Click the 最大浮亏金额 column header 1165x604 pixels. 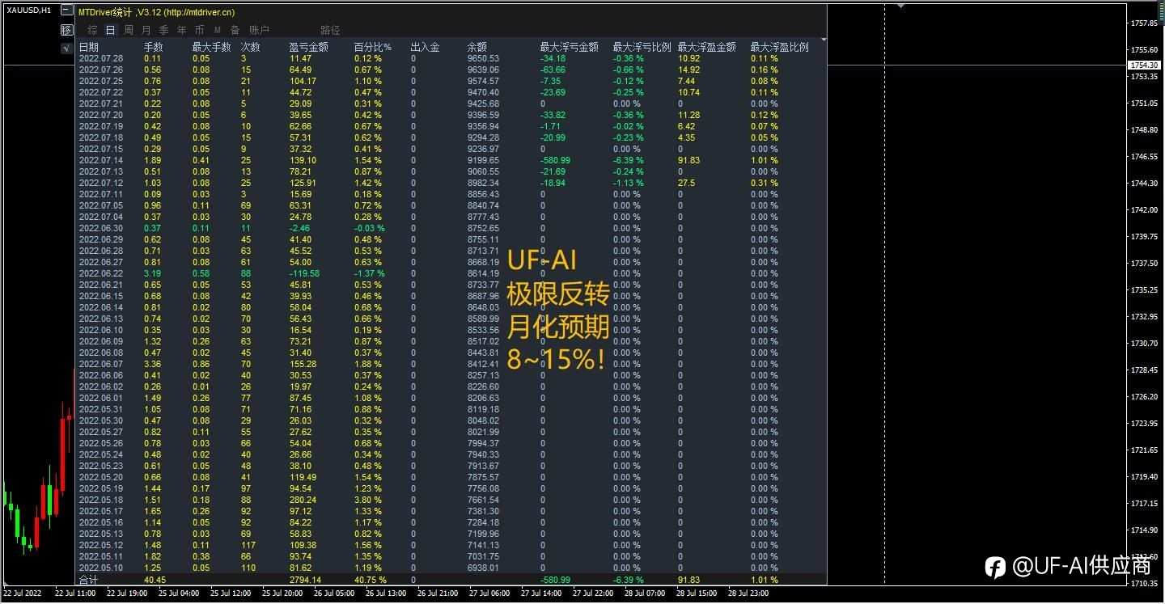point(569,47)
